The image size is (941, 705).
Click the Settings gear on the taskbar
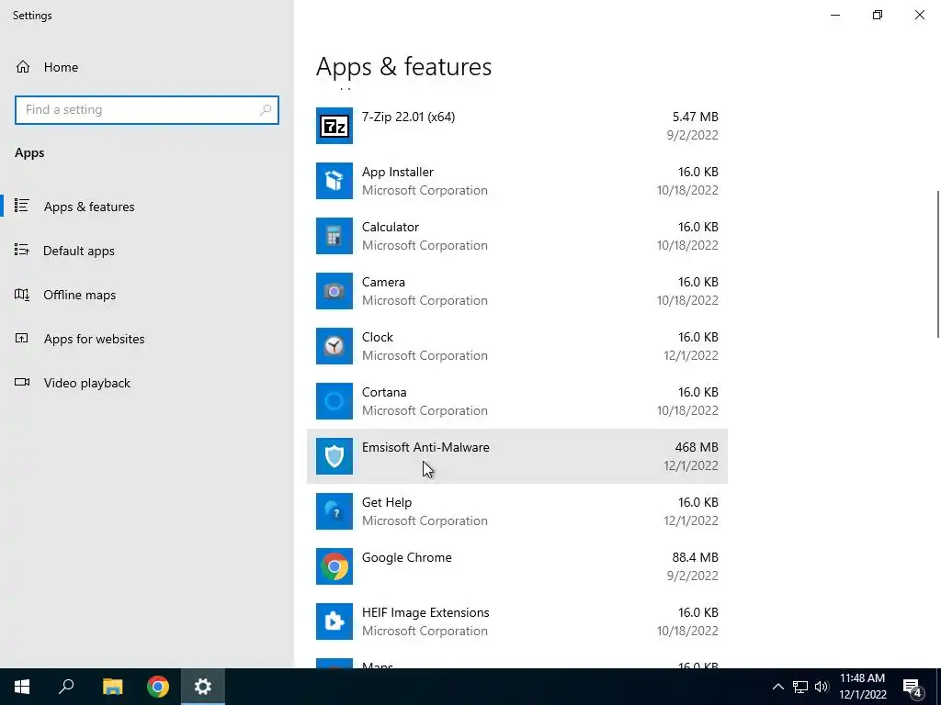coord(203,687)
